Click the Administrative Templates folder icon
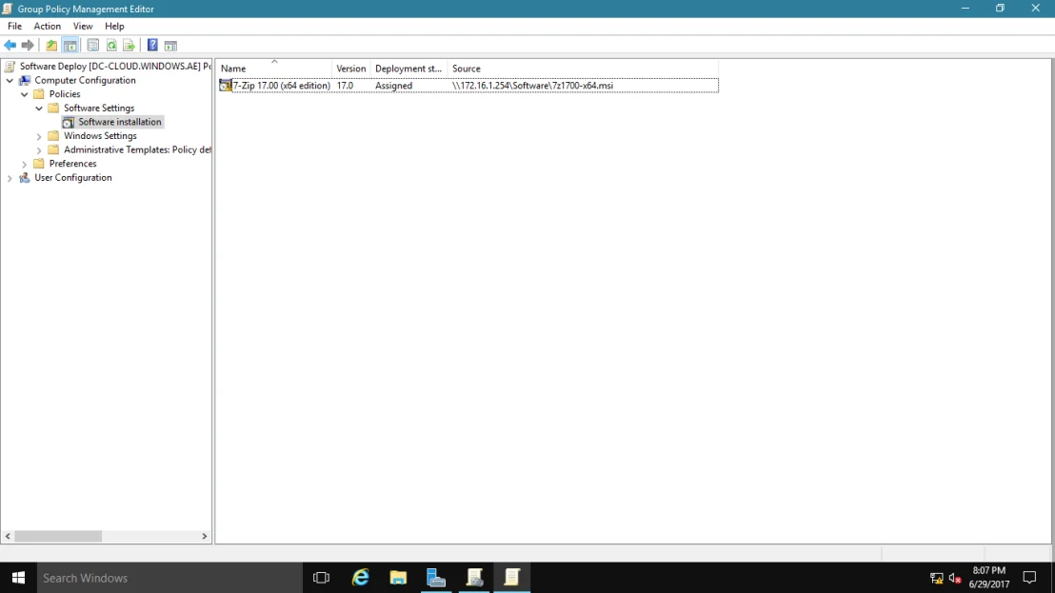This screenshot has width=1055, height=593. coord(54,149)
